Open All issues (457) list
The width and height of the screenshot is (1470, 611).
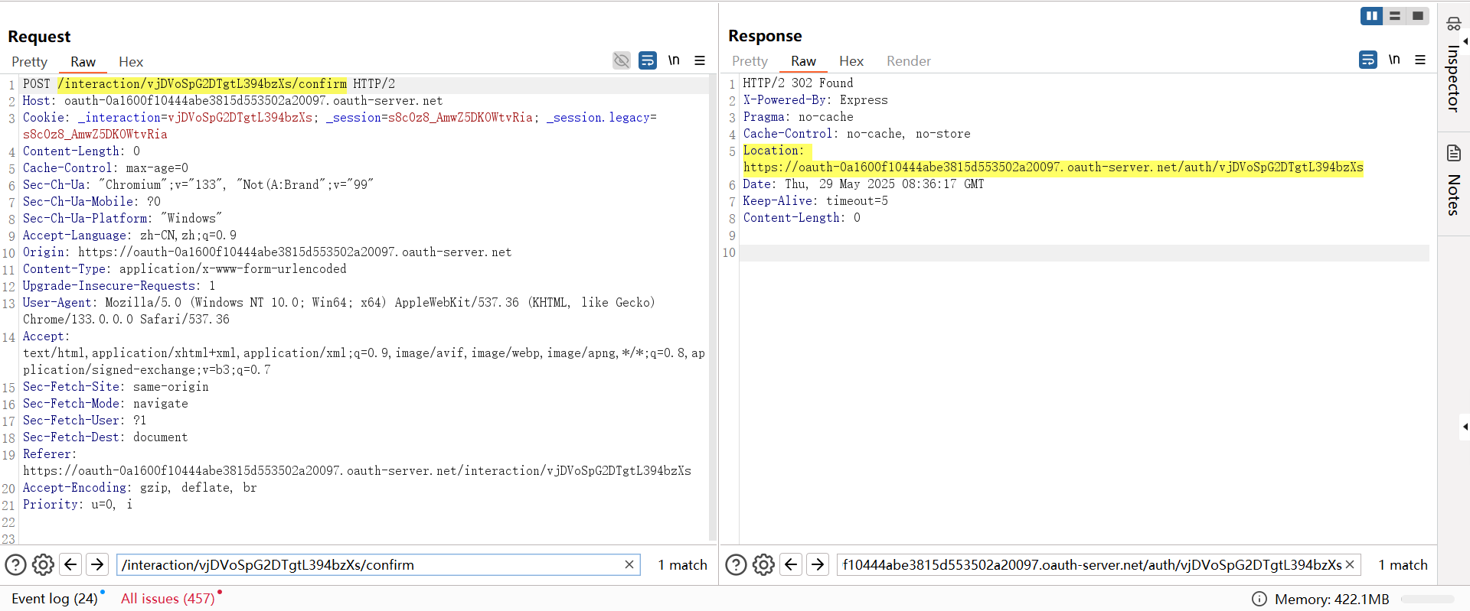[x=168, y=599]
